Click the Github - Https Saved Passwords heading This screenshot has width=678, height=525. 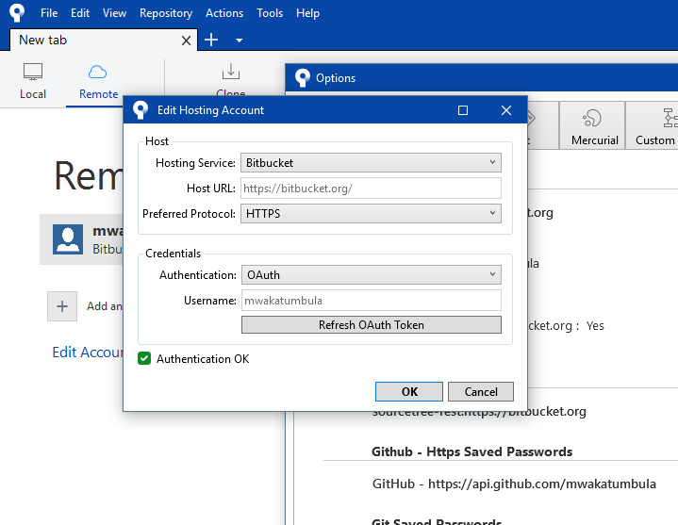471,451
